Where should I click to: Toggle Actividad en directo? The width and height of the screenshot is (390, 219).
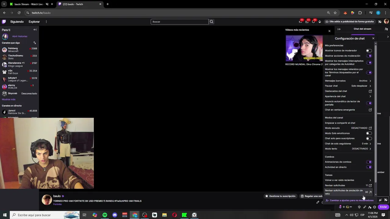369,167
